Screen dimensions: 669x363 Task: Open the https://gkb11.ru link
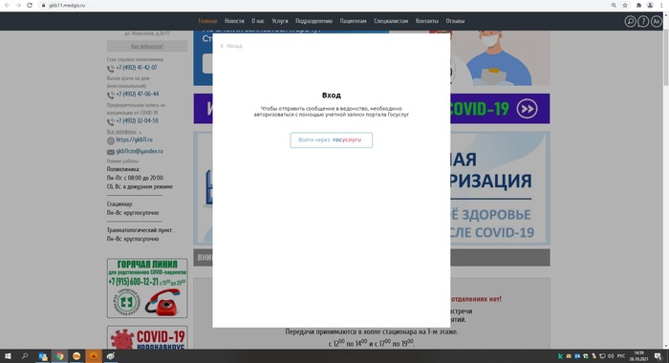(134, 139)
